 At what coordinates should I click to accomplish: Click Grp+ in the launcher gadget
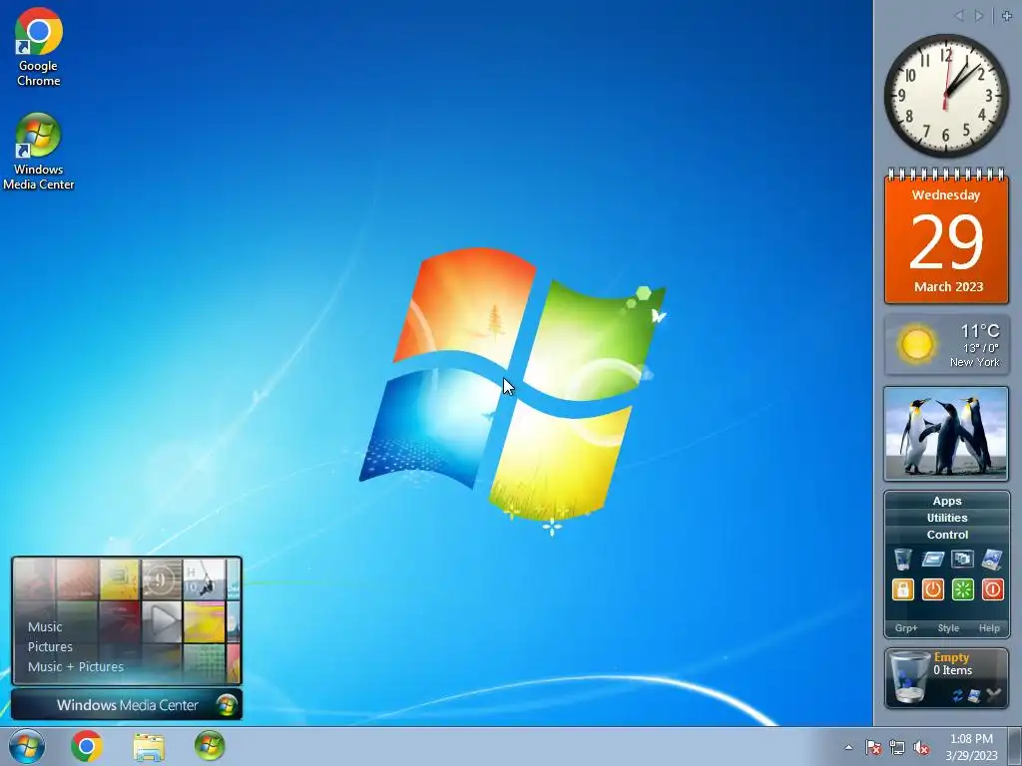click(906, 628)
